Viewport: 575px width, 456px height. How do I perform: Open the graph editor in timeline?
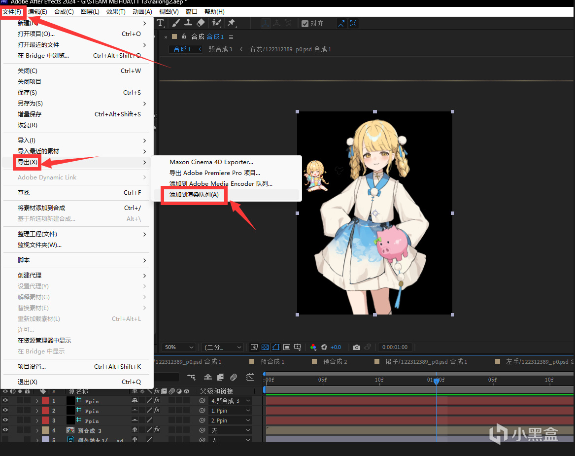pos(250,377)
